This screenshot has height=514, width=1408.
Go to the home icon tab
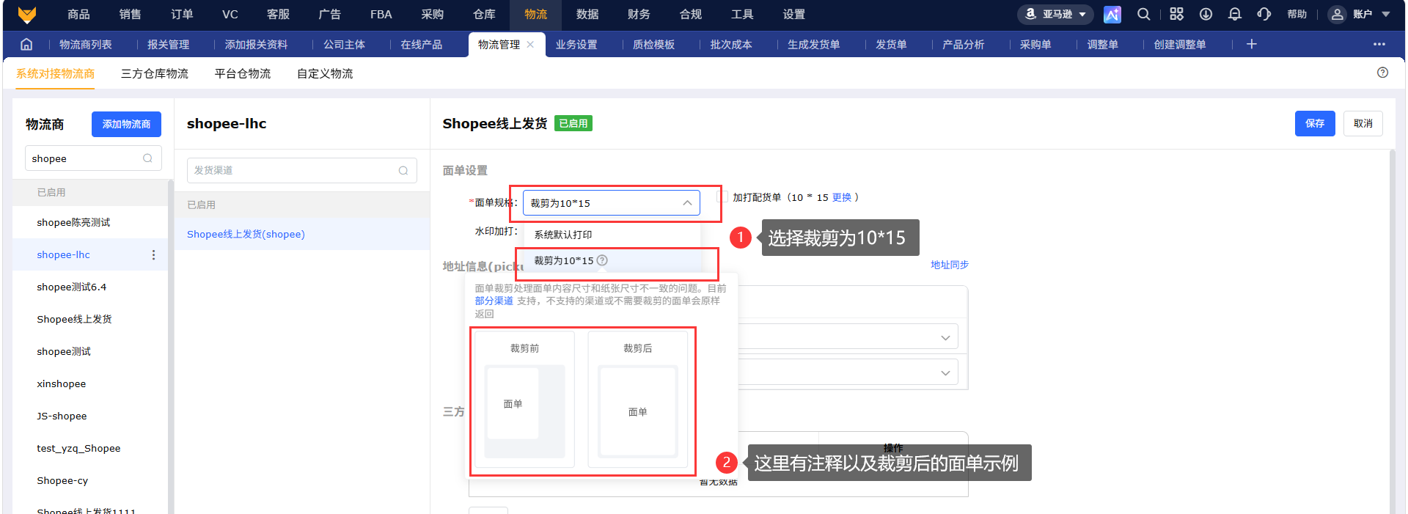(x=26, y=44)
